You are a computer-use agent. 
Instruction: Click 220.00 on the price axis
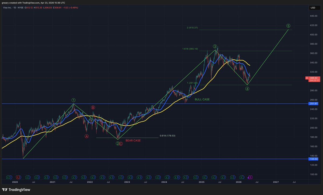tap(314, 118)
